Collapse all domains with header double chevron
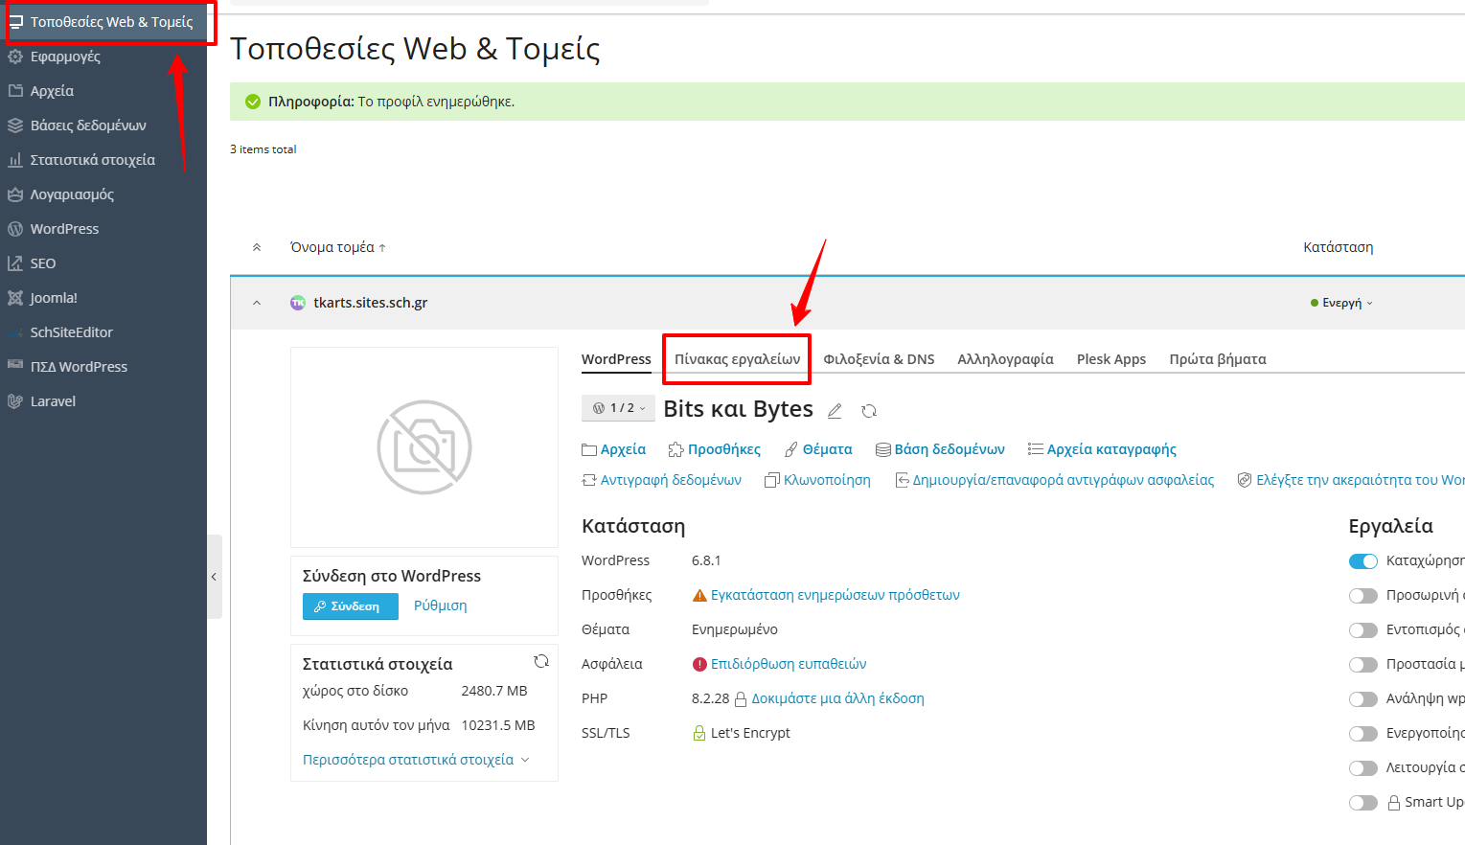The image size is (1465, 845). (x=256, y=247)
